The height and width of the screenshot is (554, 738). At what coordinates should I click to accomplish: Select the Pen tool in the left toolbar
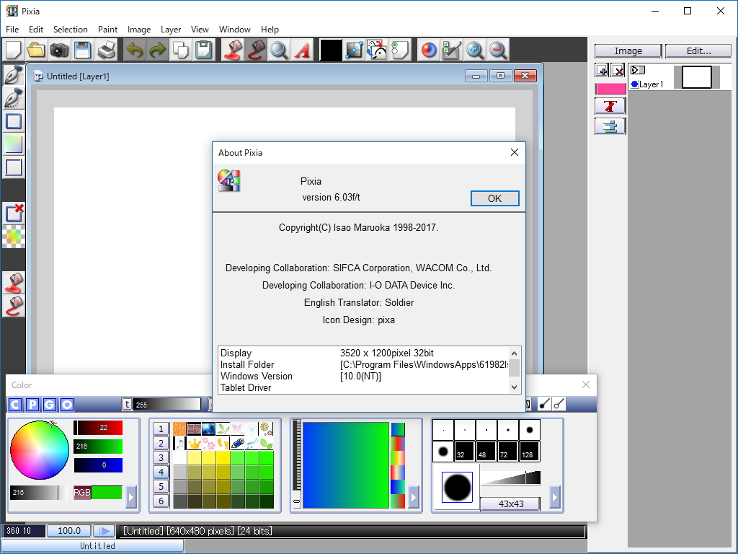click(x=12, y=74)
